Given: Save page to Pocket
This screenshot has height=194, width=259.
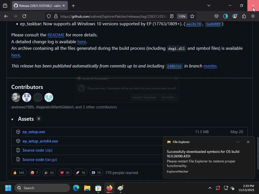Looking at the screenshot, I should click(x=217, y=16).
